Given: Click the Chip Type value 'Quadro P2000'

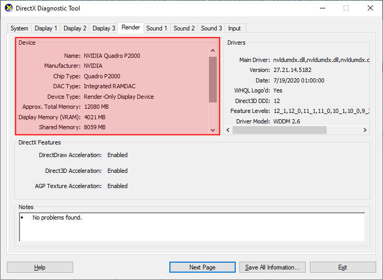Looking at the screenshot, I should tap(102, 76).
